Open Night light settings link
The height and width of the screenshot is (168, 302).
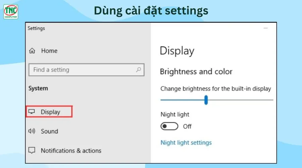(x=186, y=143)
